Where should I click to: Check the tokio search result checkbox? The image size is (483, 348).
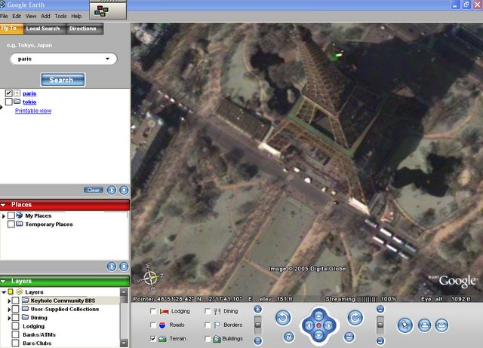[x=9, y=102]
